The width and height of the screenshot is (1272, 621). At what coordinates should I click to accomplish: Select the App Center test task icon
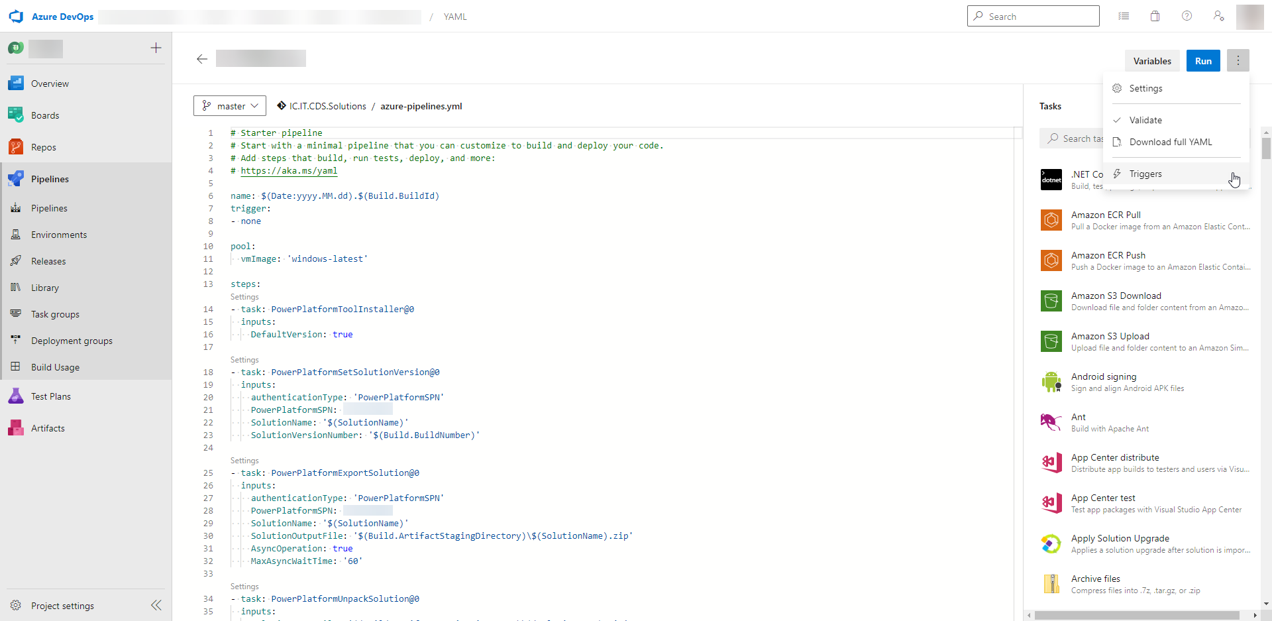(x=1051, y=503)
